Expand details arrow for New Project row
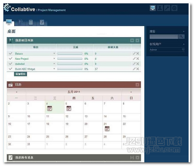This screenshot has height=166, width=194. coord(54,58)
